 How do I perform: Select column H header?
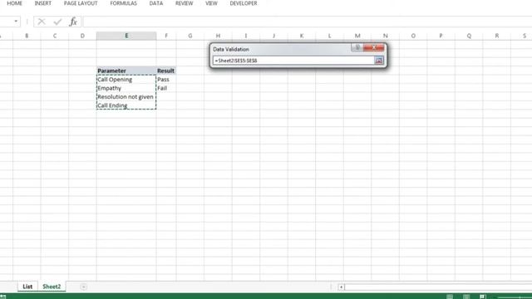pyautogui.click(x=218, y=36)
